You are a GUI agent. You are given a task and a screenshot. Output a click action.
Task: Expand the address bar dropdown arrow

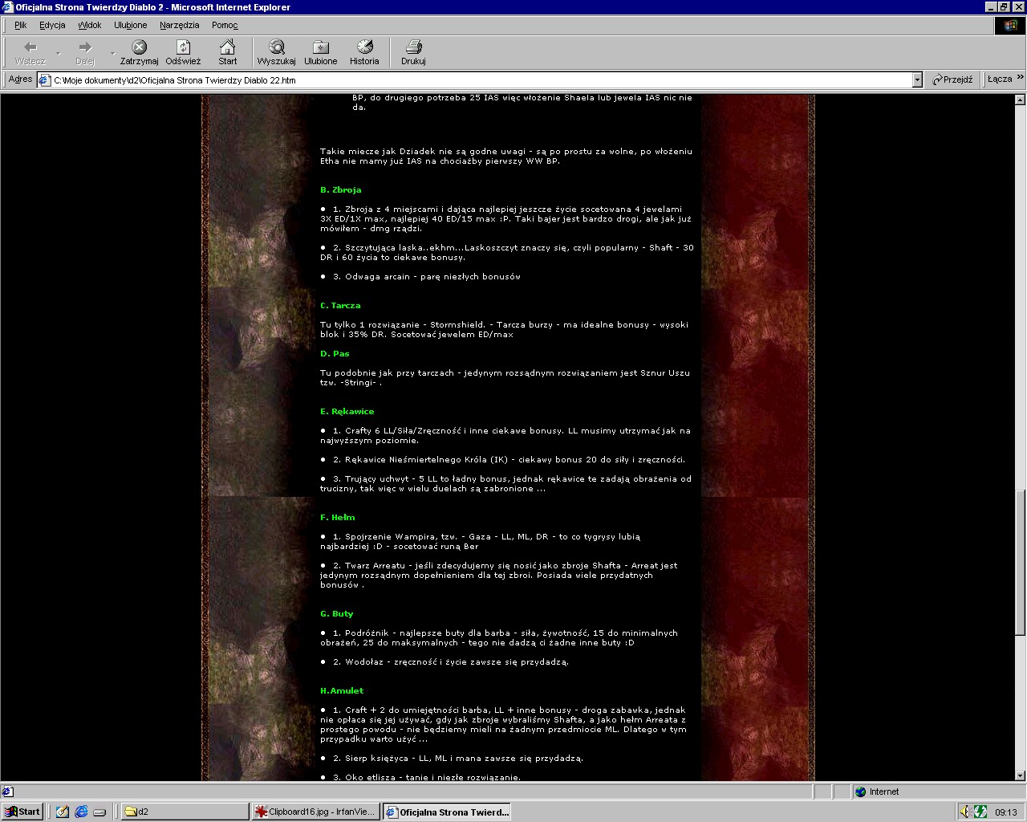click(917, 79)
